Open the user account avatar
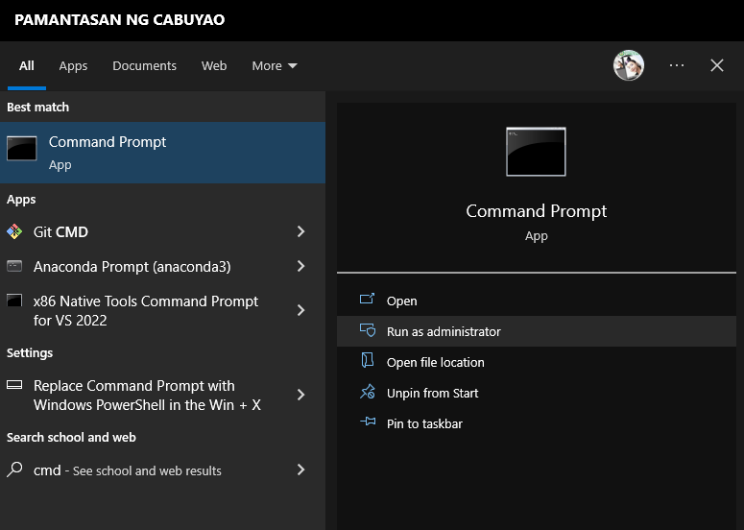The height and width of the screenshot is (530, 744). coord(628,65)
